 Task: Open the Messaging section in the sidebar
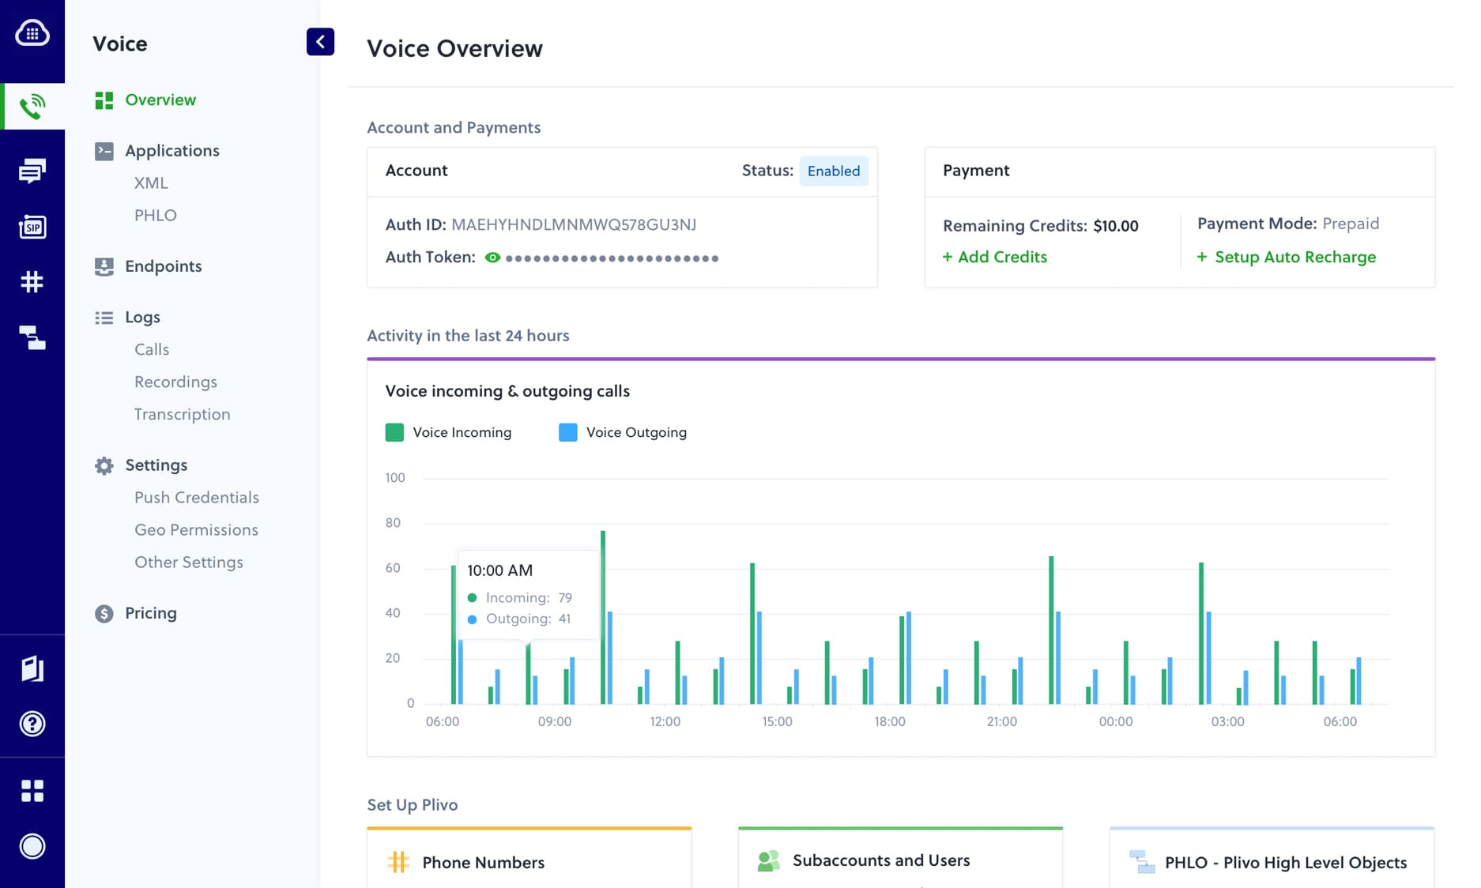(x=32, y=170)
